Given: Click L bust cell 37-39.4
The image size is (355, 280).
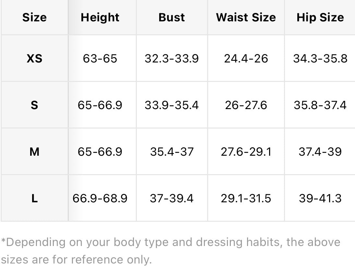Looking at the screenshot, I should (x=172, y=198).
